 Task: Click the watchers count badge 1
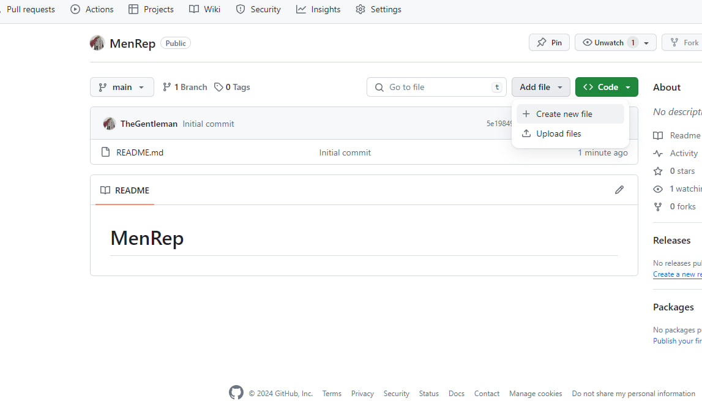633,43
